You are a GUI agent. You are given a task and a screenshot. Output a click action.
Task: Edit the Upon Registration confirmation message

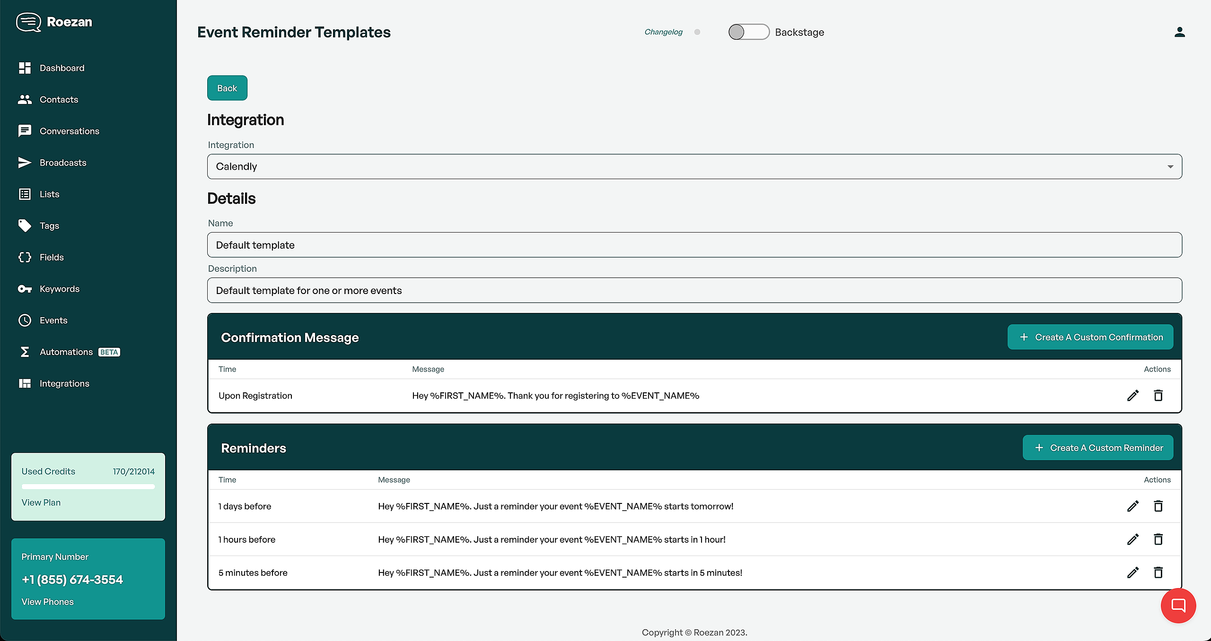pyautogui.click(x=1132, y=396)
